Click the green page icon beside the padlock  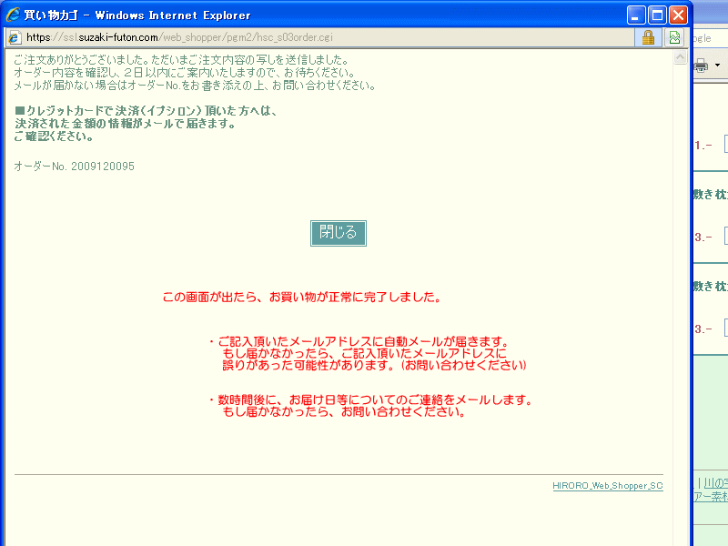[x=674, y=37]
